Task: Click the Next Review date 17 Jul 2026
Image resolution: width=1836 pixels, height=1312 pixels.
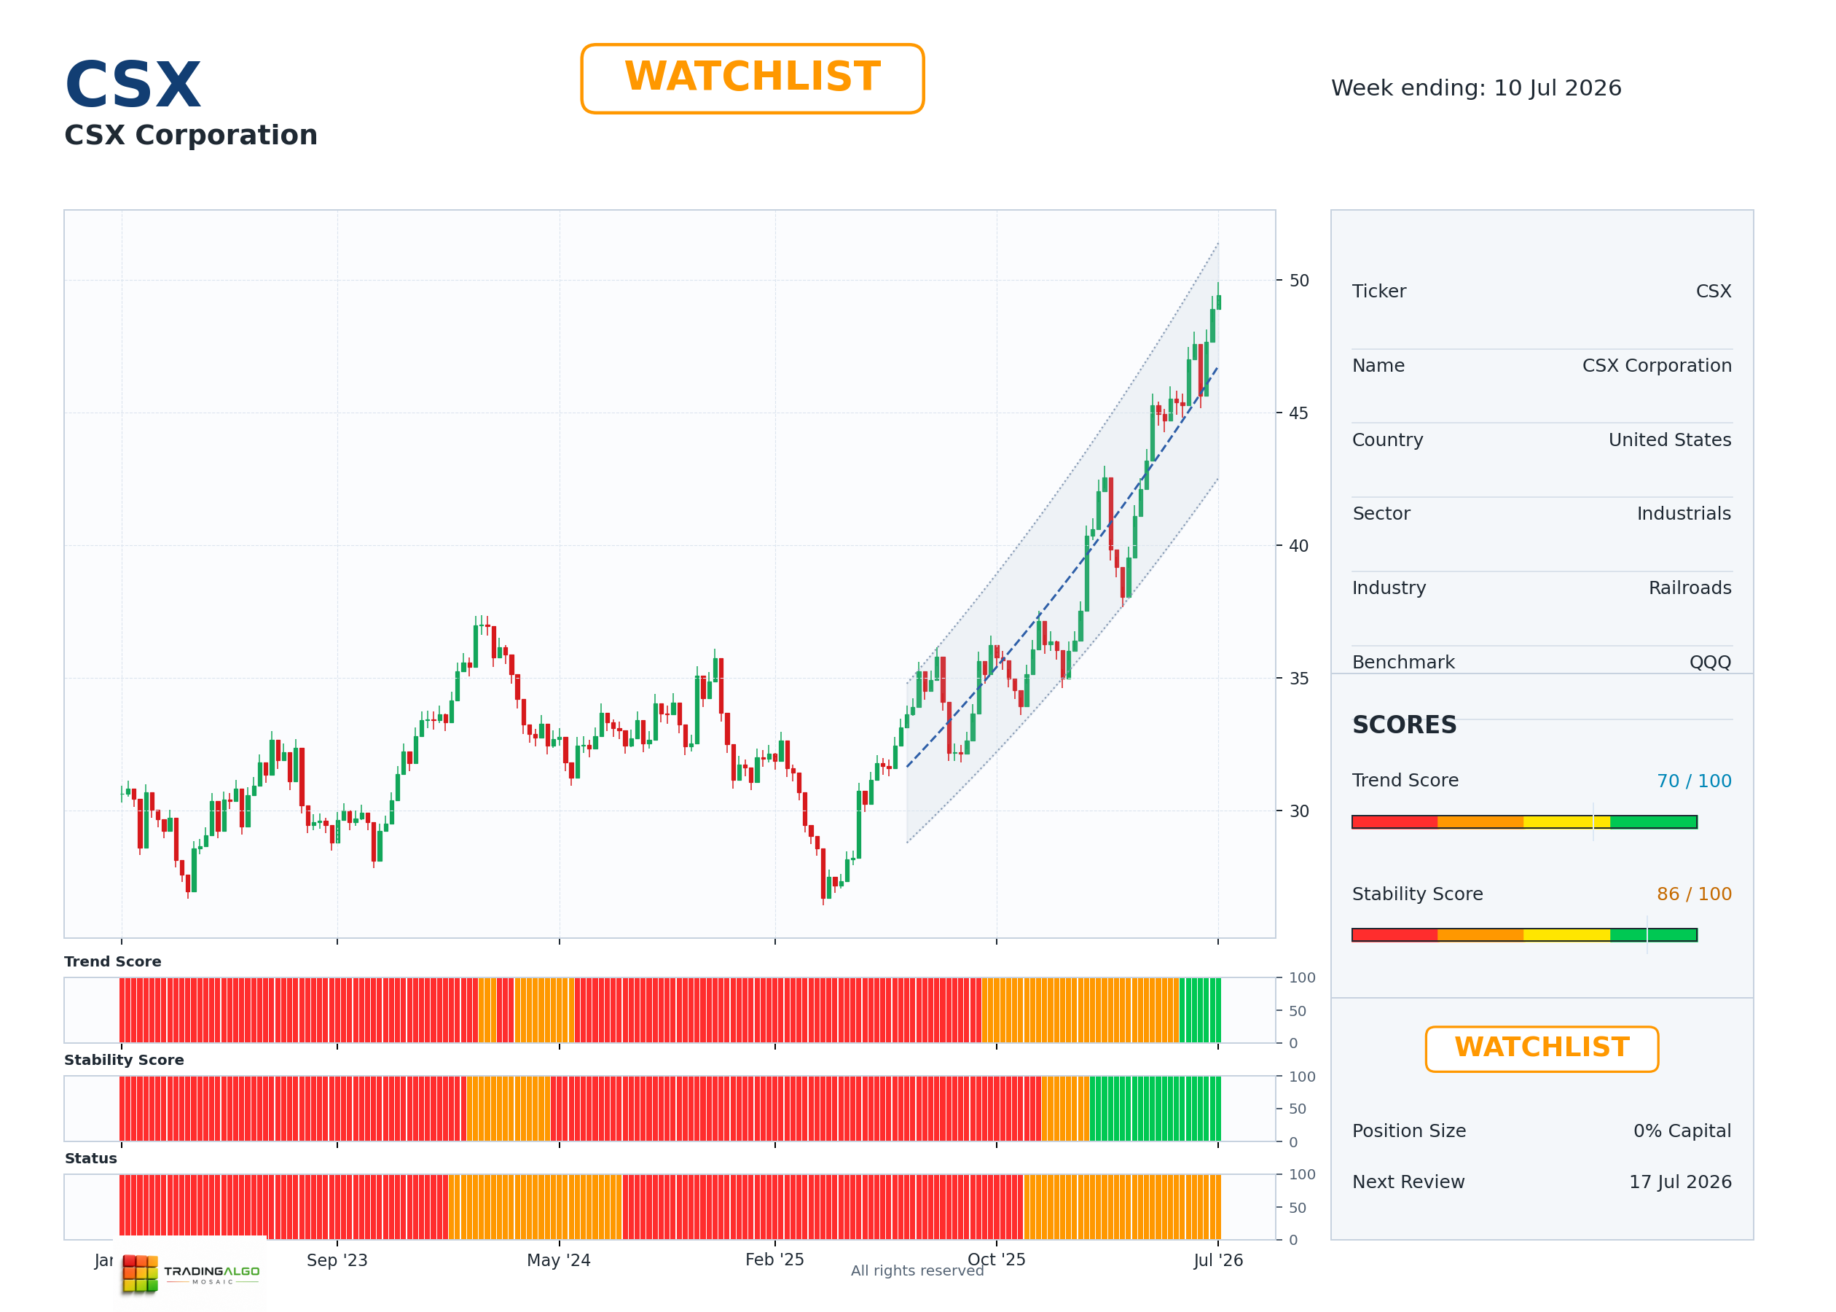Action: pos(1680,1182)
